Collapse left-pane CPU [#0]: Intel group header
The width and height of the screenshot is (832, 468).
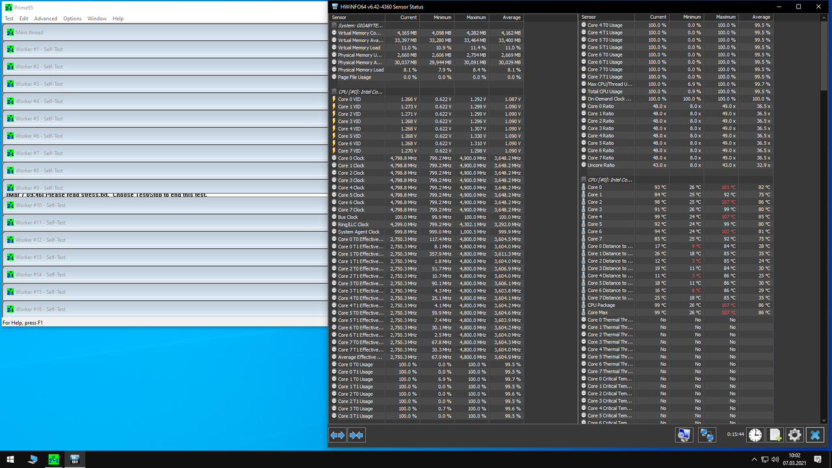pyautogui.click(x=334, y=92)
